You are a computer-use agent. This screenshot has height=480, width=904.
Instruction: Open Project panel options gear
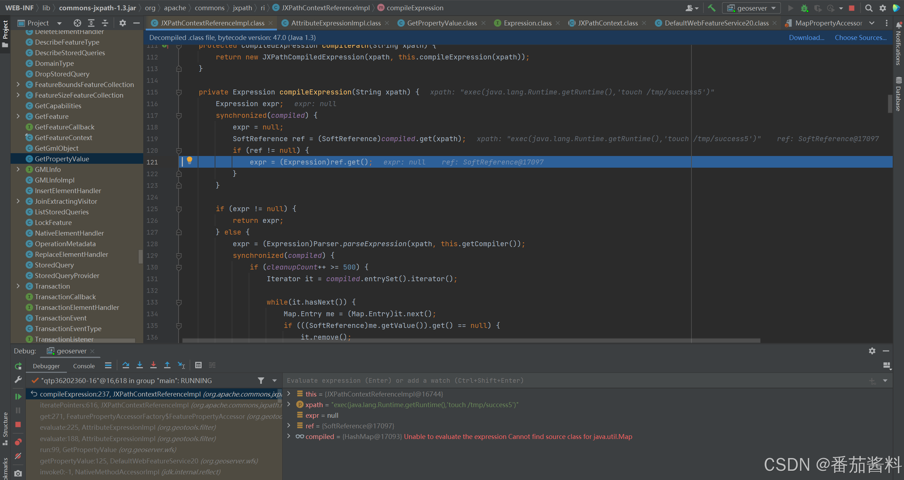click(x=122, y=23)
